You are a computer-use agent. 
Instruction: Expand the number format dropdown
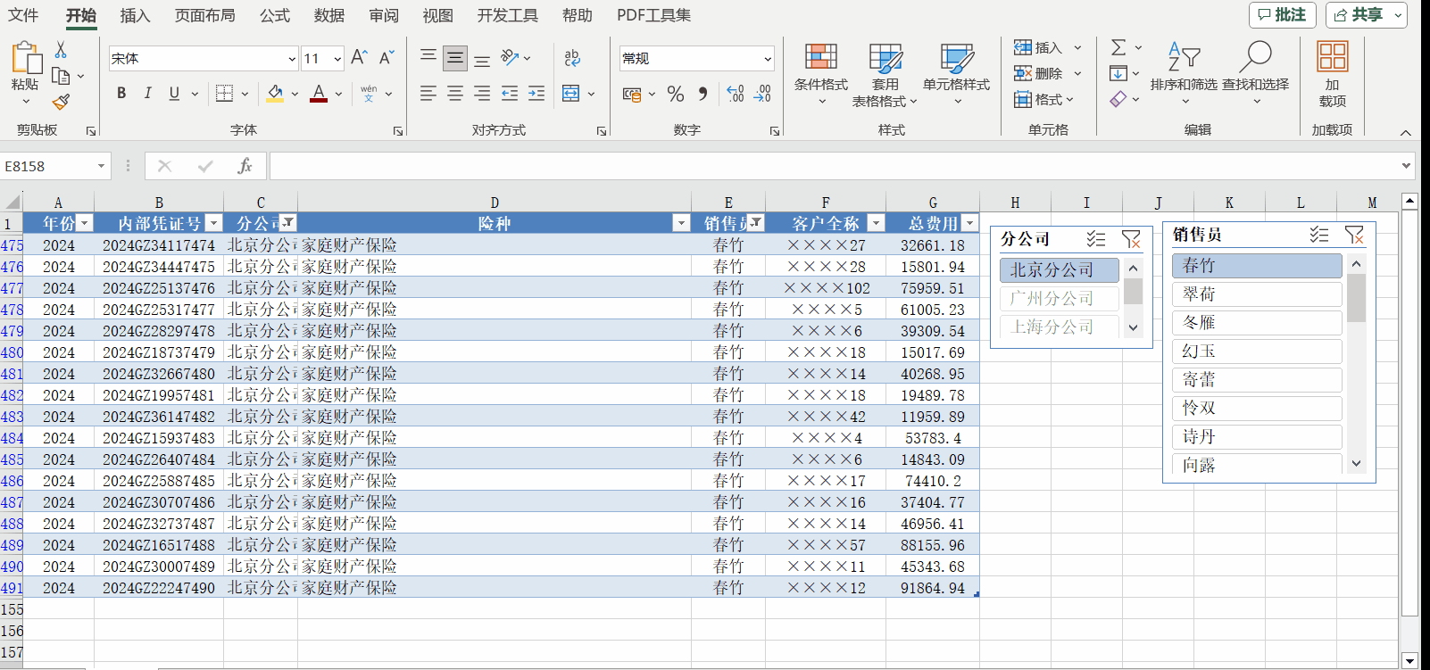(767, 59)
